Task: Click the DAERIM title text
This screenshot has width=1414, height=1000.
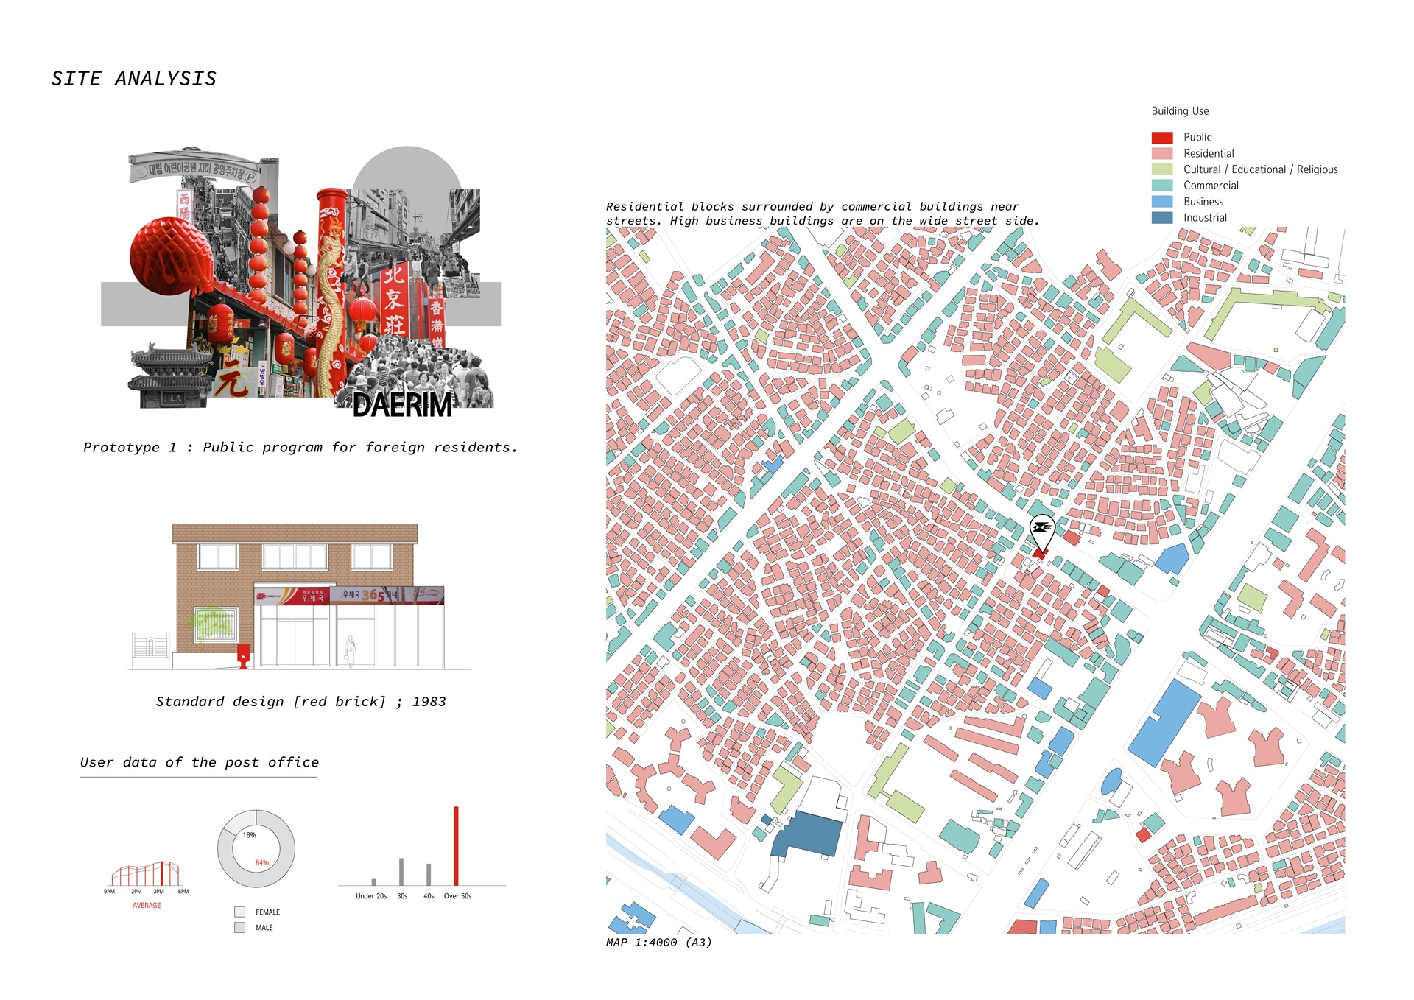Action: coord(401,406)
